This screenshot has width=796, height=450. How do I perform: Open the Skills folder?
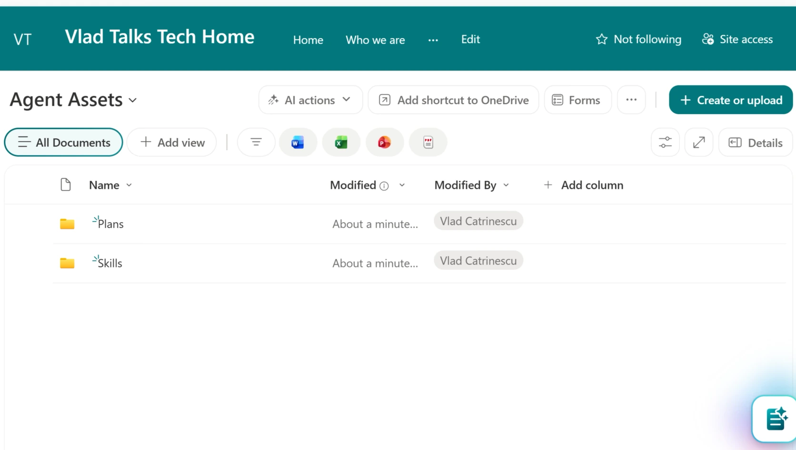(x=110, y=263)
